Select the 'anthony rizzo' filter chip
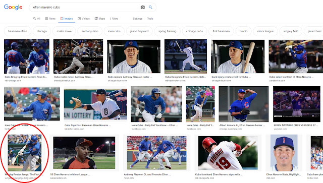 click(x=90, y=31)
